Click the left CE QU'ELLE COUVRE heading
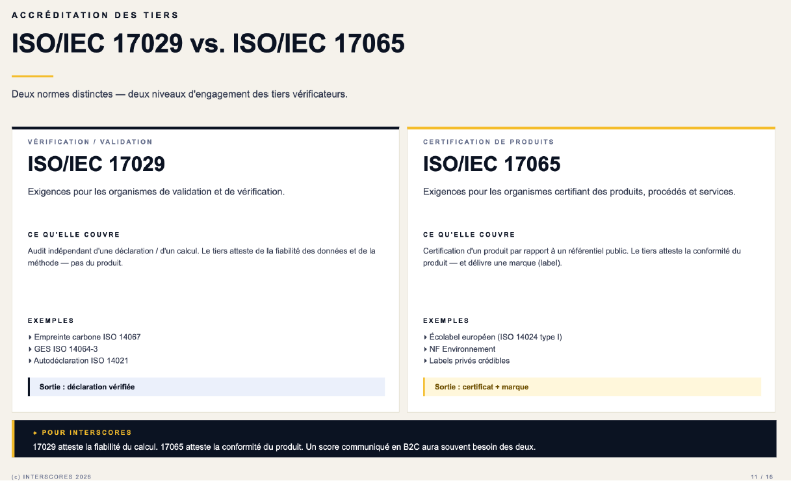 point(73,235)
